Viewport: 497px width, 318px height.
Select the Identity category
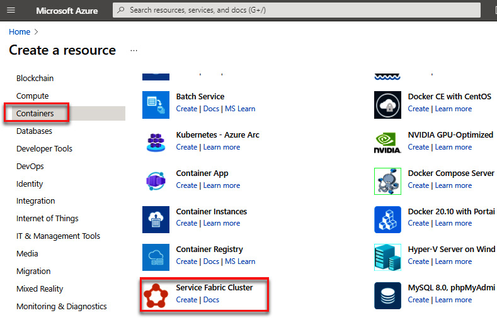click(x=30, y=184)
